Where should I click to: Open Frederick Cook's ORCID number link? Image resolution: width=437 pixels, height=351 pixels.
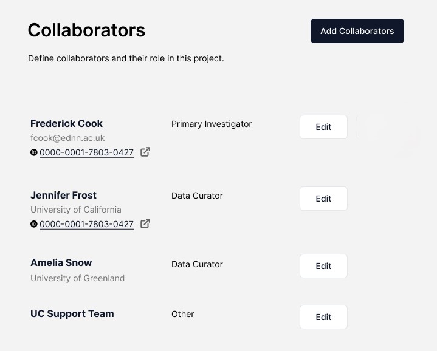coord(86,152)
